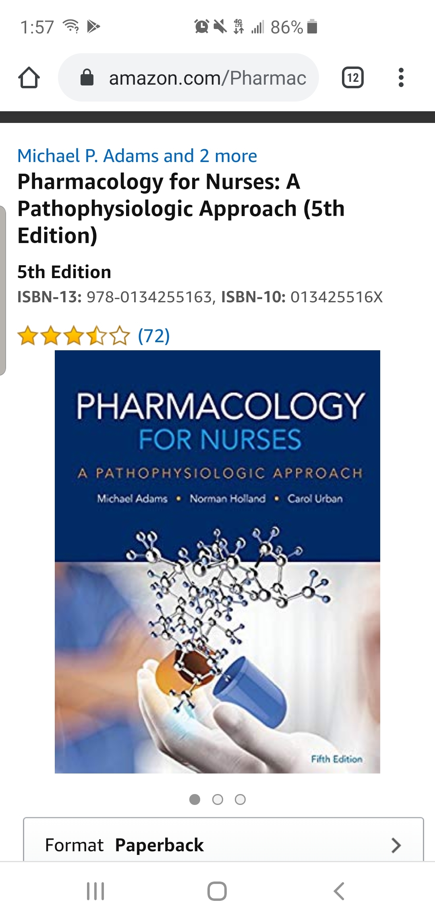Viewport: 435px width, 919px height.
Task: Tap the padlock site security icon
Action: (87, 77)
